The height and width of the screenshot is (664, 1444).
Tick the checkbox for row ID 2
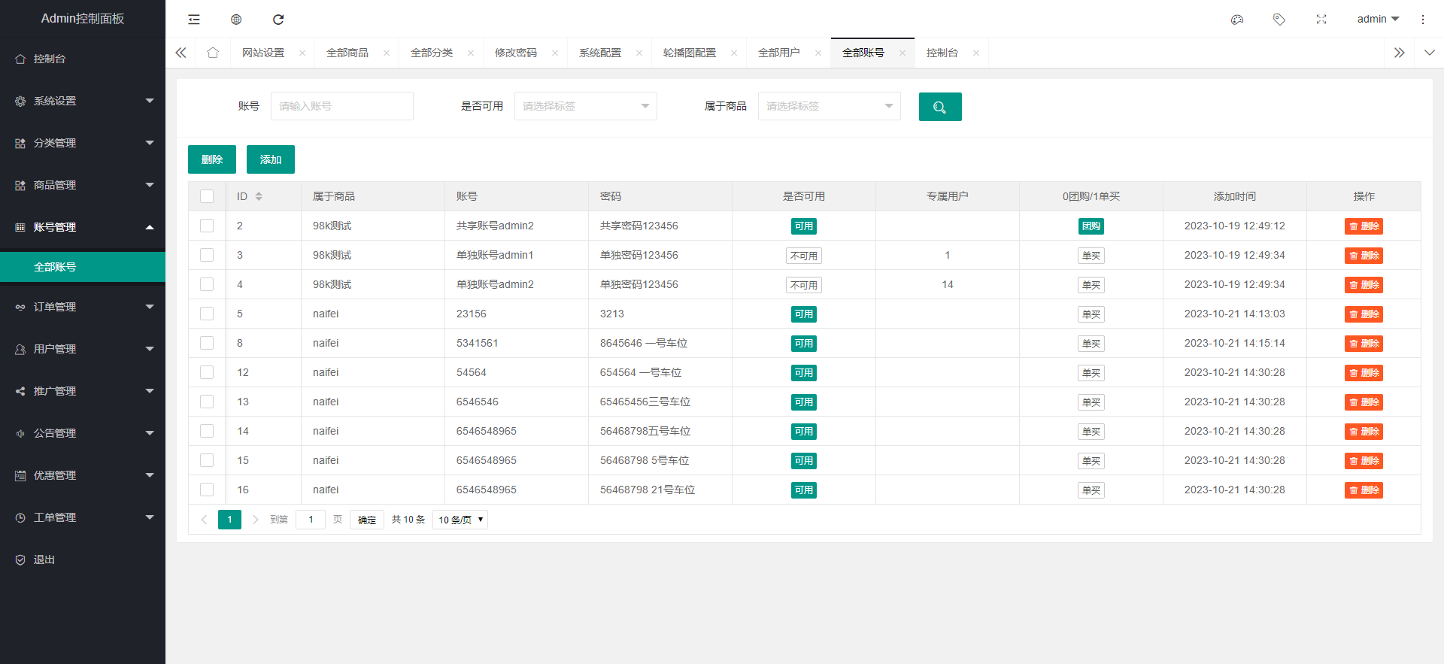[207, 226]
